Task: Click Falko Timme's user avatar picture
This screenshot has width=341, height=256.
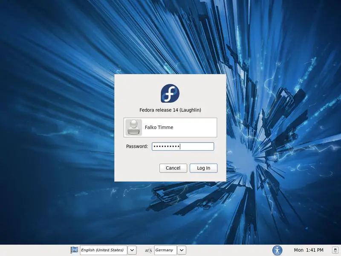Action: 133,127
